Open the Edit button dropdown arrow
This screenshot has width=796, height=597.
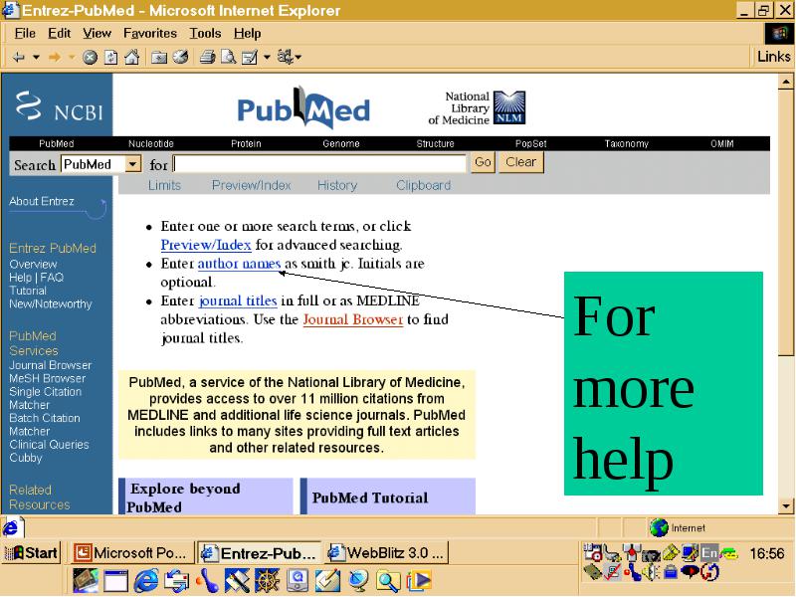click(x=267, y=58)
